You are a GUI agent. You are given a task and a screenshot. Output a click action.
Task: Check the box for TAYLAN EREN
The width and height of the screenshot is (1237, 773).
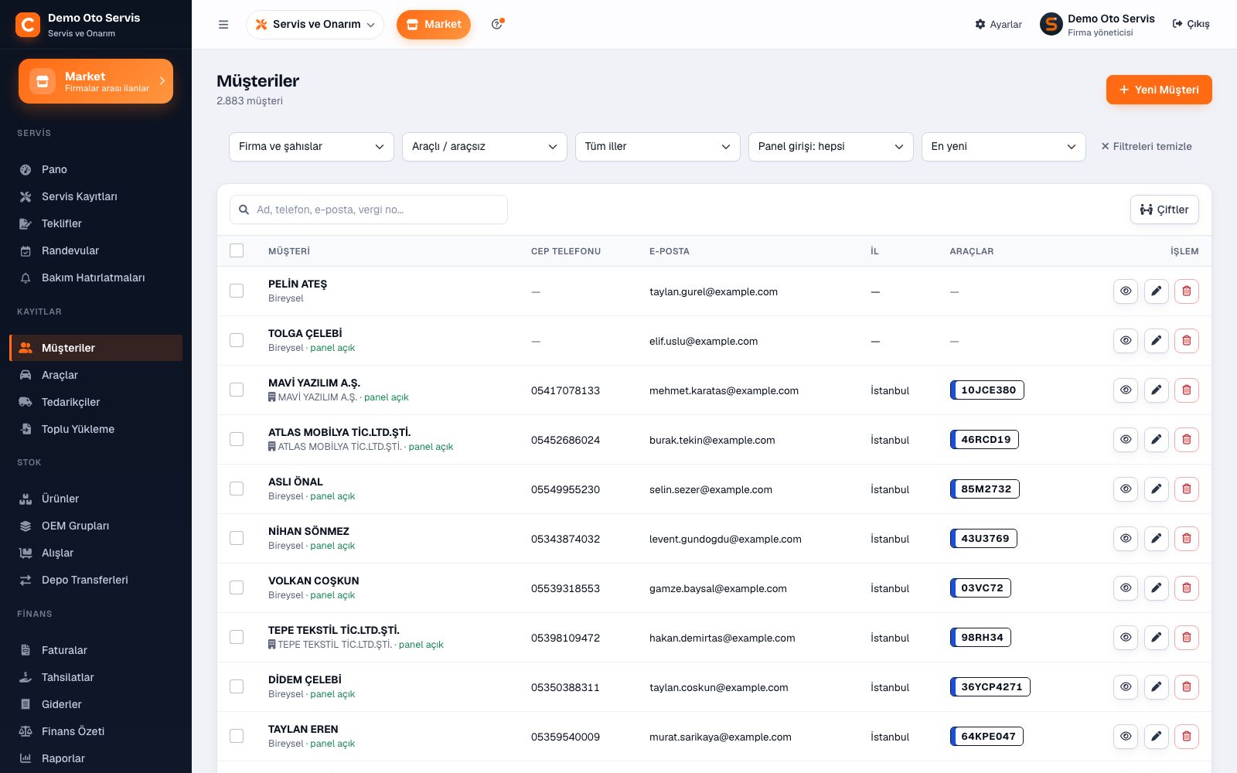tap(237, 736)
